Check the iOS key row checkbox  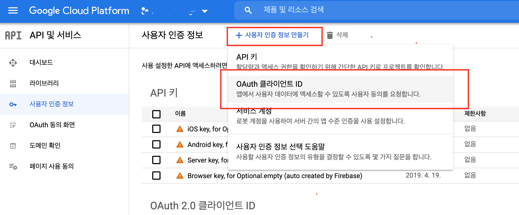(156, 129)
